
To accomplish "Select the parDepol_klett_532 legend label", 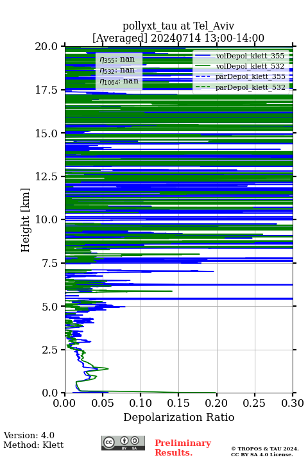I will [250, 87].
